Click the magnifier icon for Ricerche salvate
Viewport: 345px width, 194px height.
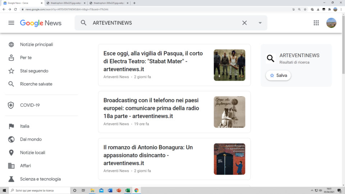[x=11, y=84]
